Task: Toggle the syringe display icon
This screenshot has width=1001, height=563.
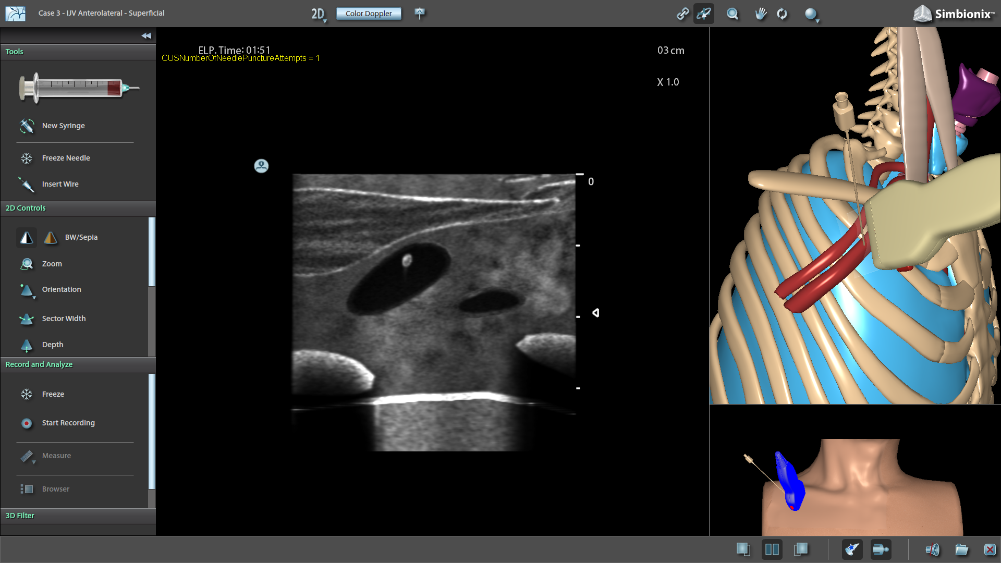Action: click(881, 549)
